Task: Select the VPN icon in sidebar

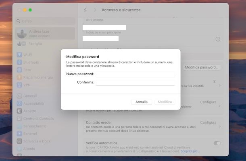Action: (19, 85)
